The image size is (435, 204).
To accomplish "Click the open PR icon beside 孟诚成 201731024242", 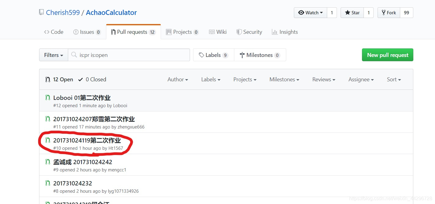I will click(x=47, y=162).
